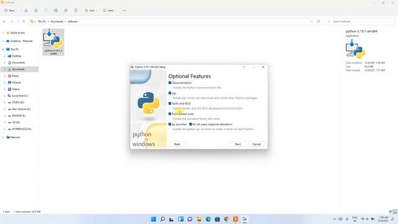Launch Microsoft Edge from taskbar
398x224 pixels.
(208, 219)
